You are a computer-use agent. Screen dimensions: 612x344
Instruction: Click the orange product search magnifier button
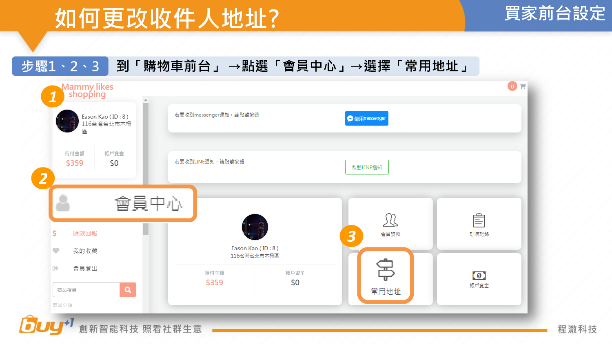(x=128, y=290)
